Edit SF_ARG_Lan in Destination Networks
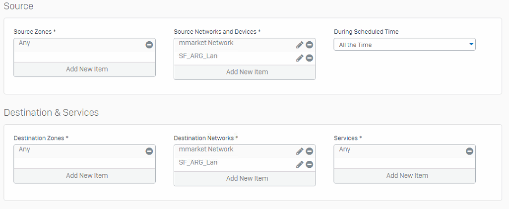The image size is (509, 209). (300, 164)
